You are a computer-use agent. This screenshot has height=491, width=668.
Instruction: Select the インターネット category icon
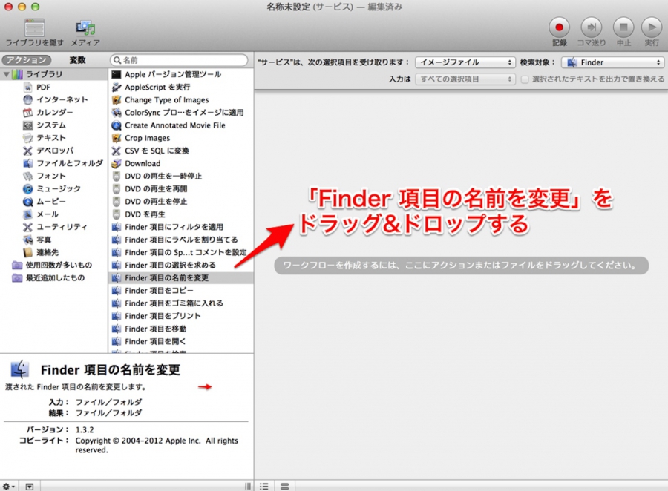click(27, 99)
